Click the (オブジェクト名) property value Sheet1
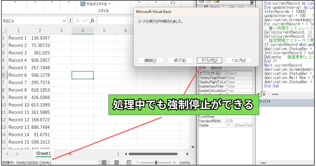This screenshot has width=316, height=166. click(239, 73)
